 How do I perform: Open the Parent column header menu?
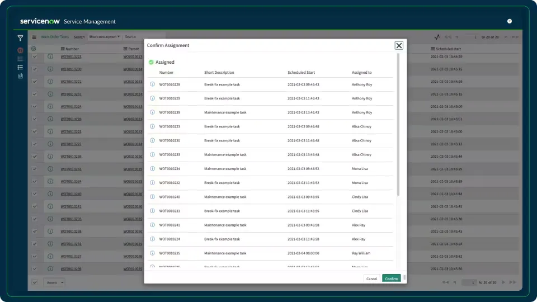125,49
